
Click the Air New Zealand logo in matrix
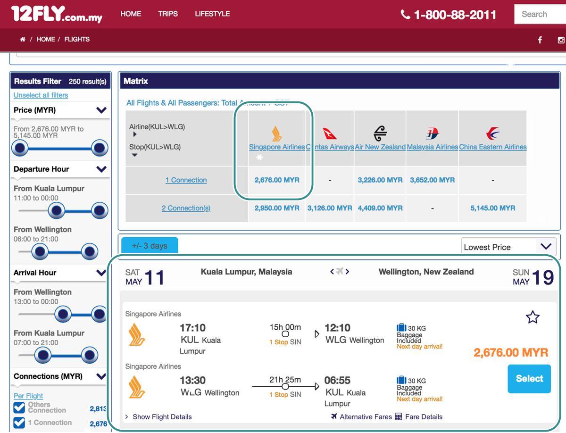click(x=380, y=133)
